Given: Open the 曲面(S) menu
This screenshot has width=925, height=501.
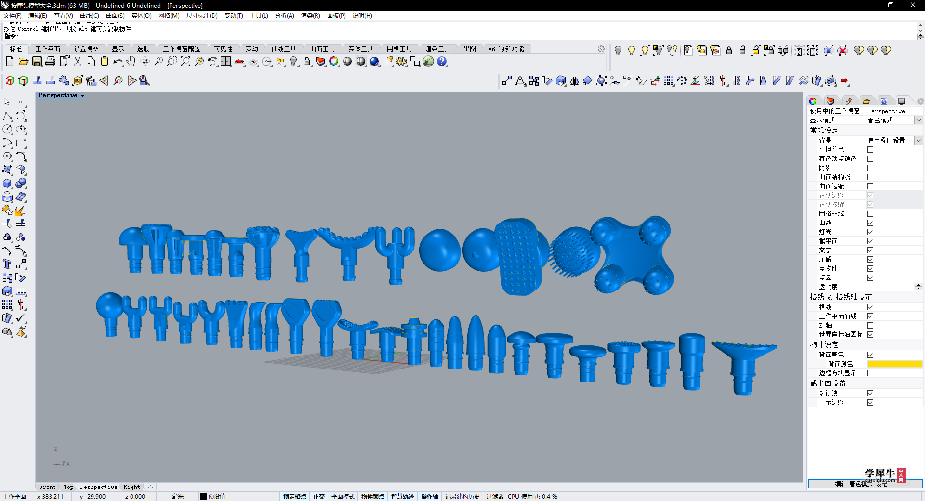Looking at the screenshot, I should click(115, 16).
